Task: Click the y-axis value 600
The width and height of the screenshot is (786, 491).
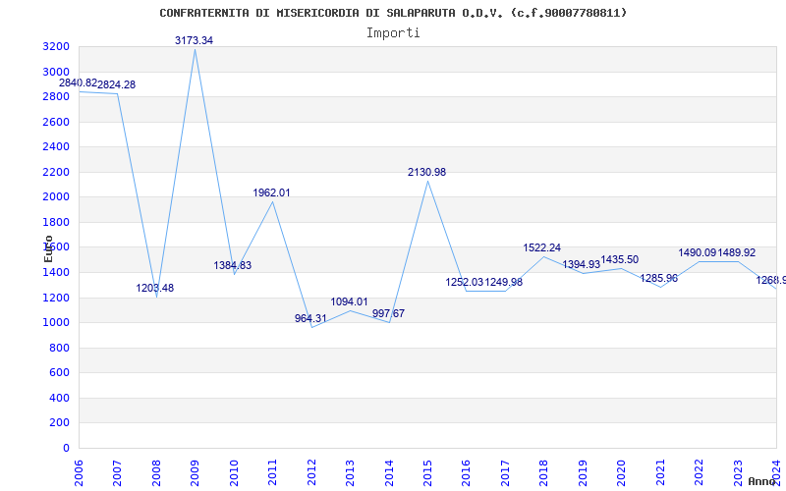Action: (59, 373)
